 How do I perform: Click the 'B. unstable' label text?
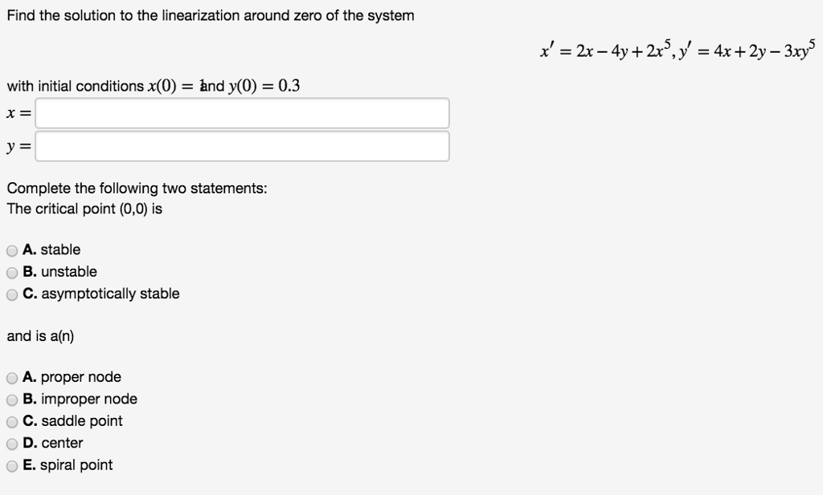click(x=58, y=272)
